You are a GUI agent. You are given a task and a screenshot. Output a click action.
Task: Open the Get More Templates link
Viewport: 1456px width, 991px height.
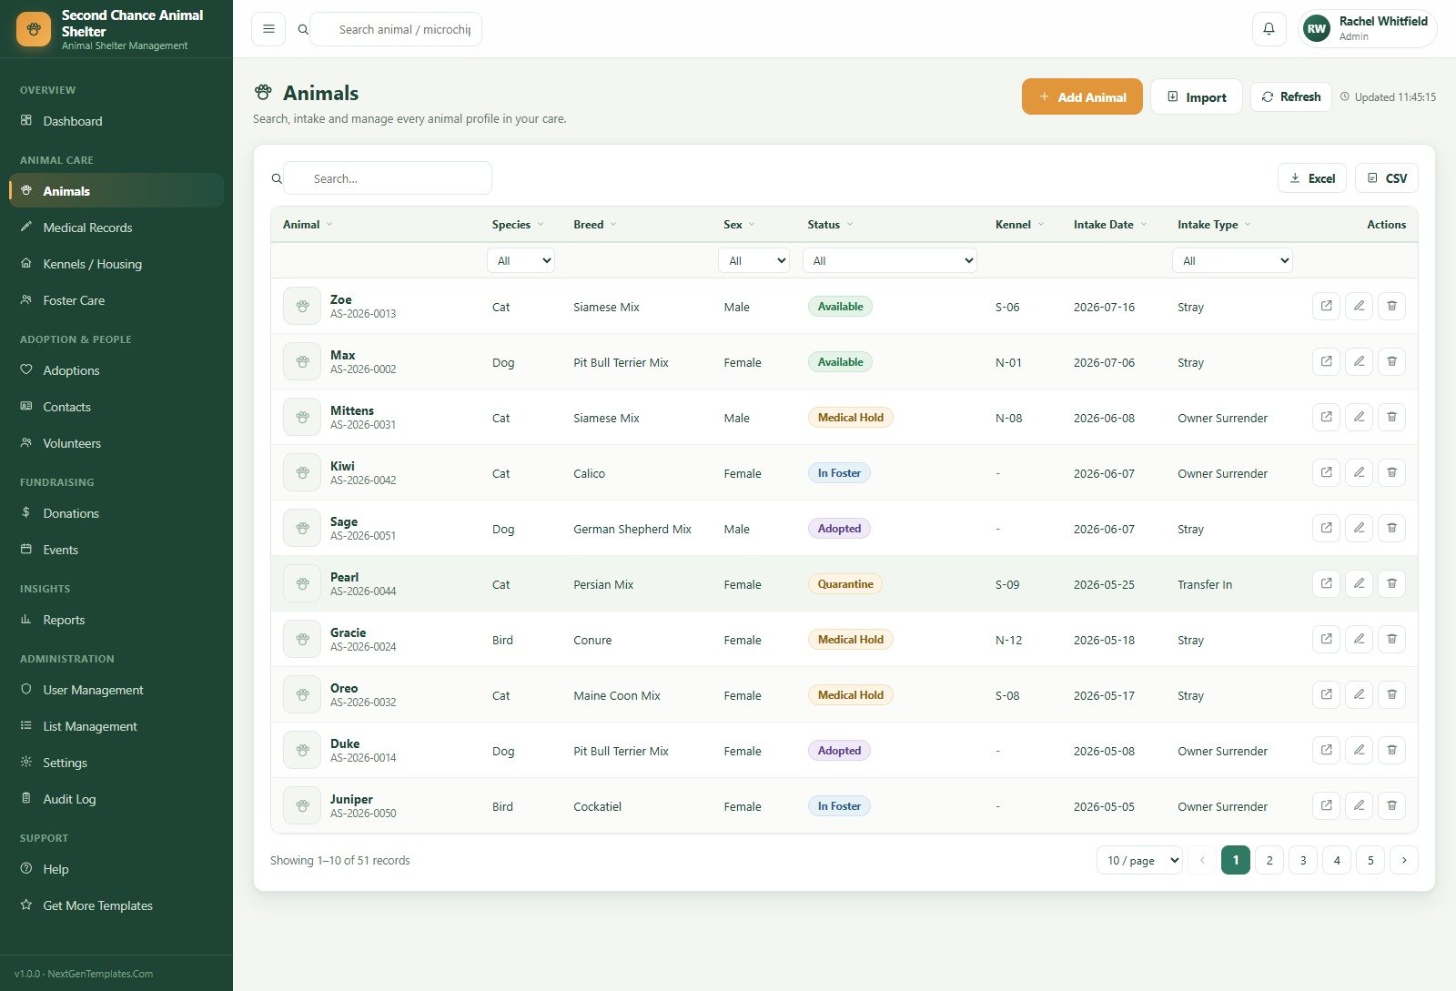[x=116, y=905]
